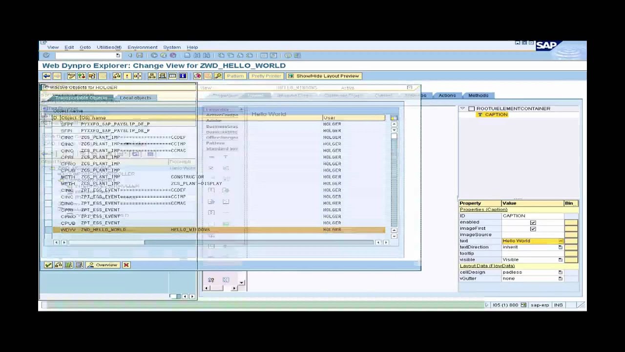Open the Utilities(M) menu
Viewport: 625px width, 352px height.
coord(109,47)
